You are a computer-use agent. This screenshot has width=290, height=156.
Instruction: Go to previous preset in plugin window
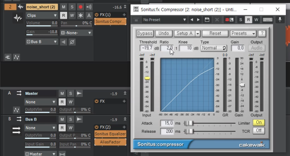[x=192, y=20]
